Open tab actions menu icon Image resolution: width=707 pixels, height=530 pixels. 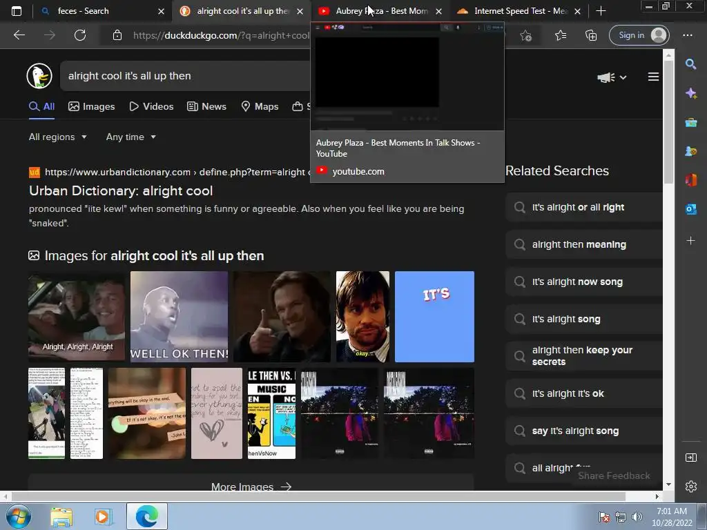point(17,11)
